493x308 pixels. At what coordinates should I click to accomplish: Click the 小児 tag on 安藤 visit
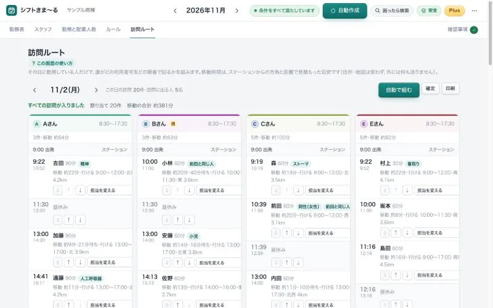(194, 236)
